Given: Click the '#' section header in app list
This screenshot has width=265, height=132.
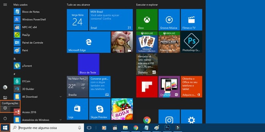Looking at the screenshot, I should pos(15,74).
